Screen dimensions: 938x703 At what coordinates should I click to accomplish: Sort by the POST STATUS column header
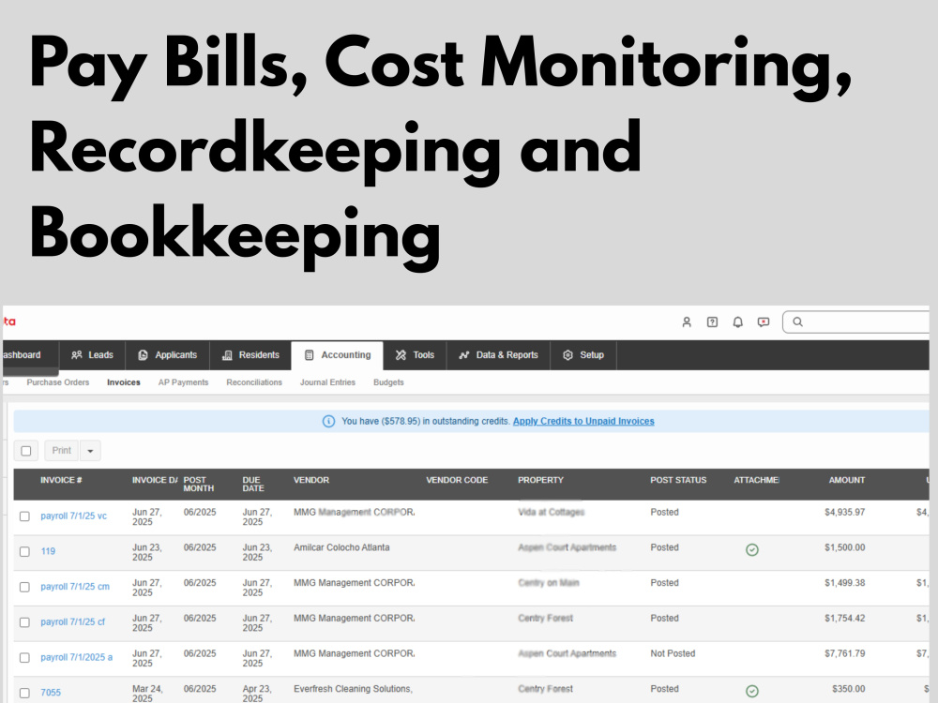point(678,480)
